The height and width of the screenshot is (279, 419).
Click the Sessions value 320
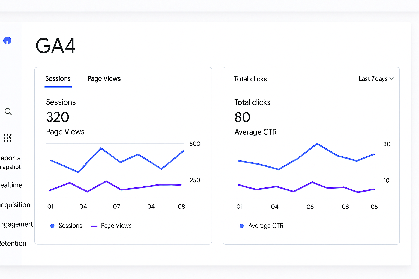click(58, 117)
